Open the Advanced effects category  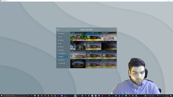[63, 63]
